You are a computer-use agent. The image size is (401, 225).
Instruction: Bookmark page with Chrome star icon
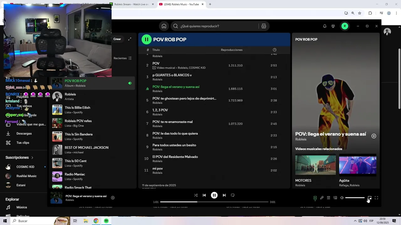(x=360, y=13)
